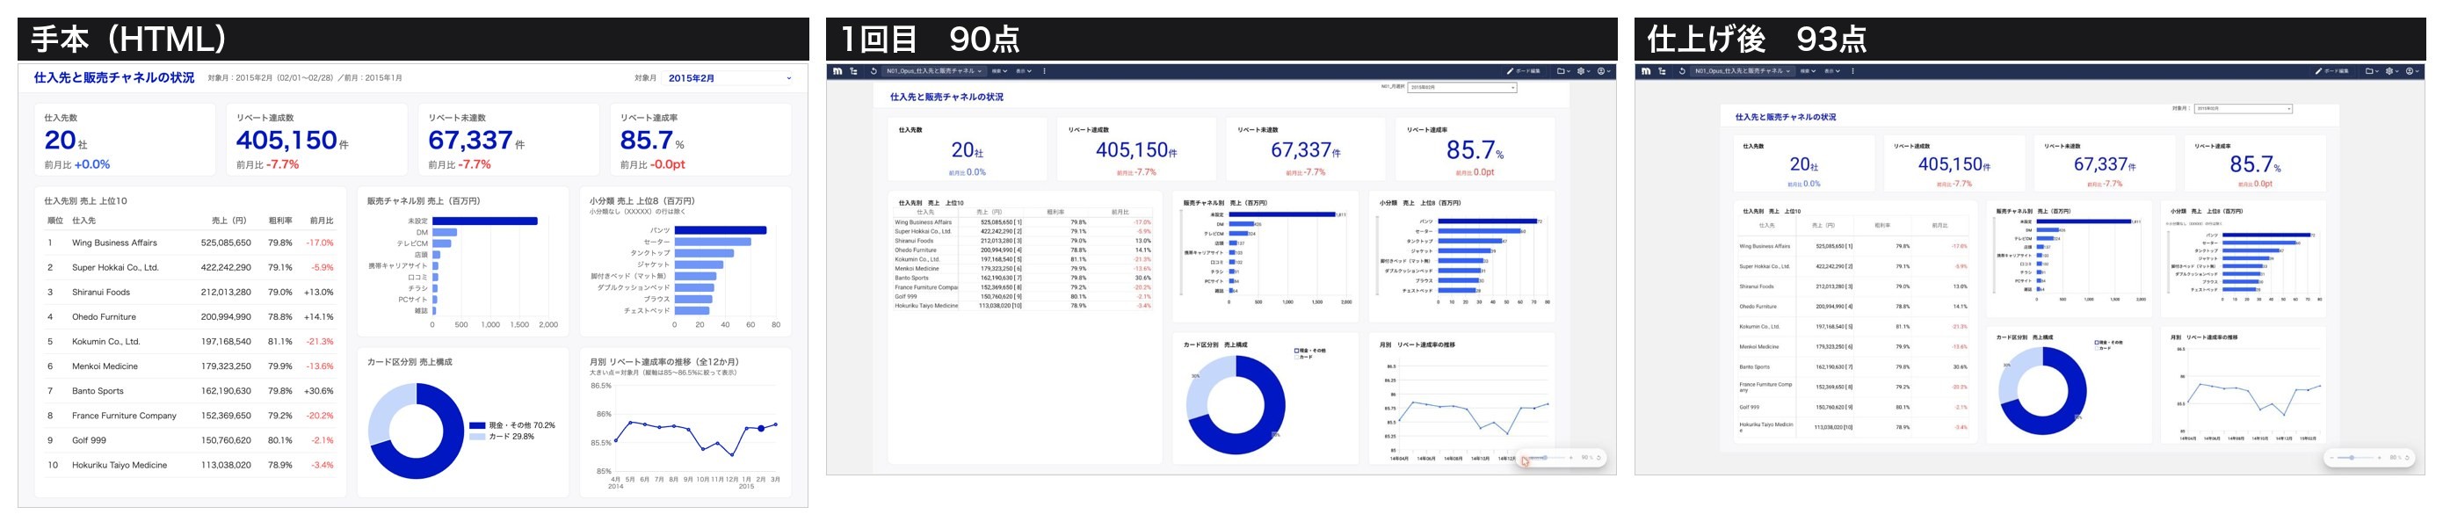Click the 仕入先と販売チャネルの状況 title in 手本 panel

click(x=114, y=77)
